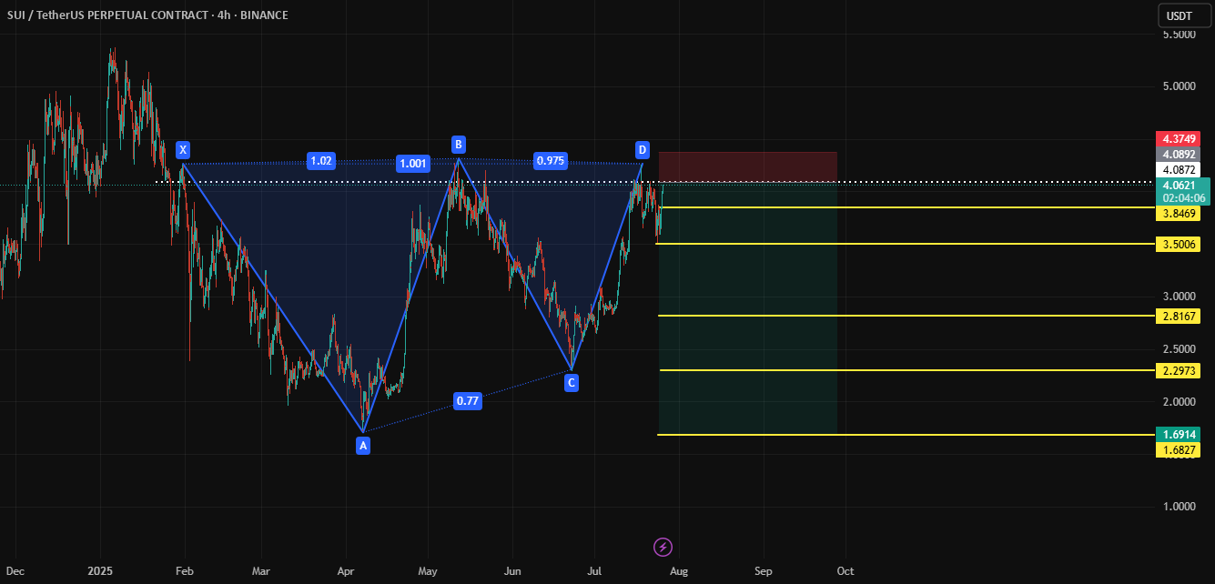The height and width of the screenshot is (584, 1215).
Task: Select the B point label of pattern
Action: [459, 145]
